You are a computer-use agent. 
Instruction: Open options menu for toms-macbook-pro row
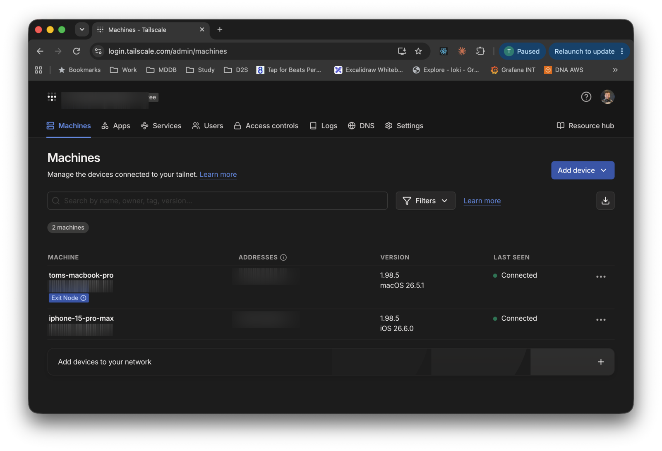point(601,277)
